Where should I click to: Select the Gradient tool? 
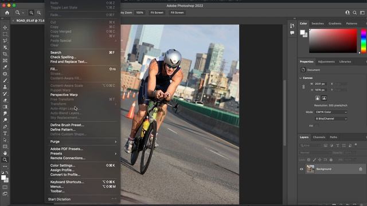(5, 107)
